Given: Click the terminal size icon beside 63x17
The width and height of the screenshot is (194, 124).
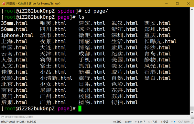Looking at the screenshot, I should (136, 122).
